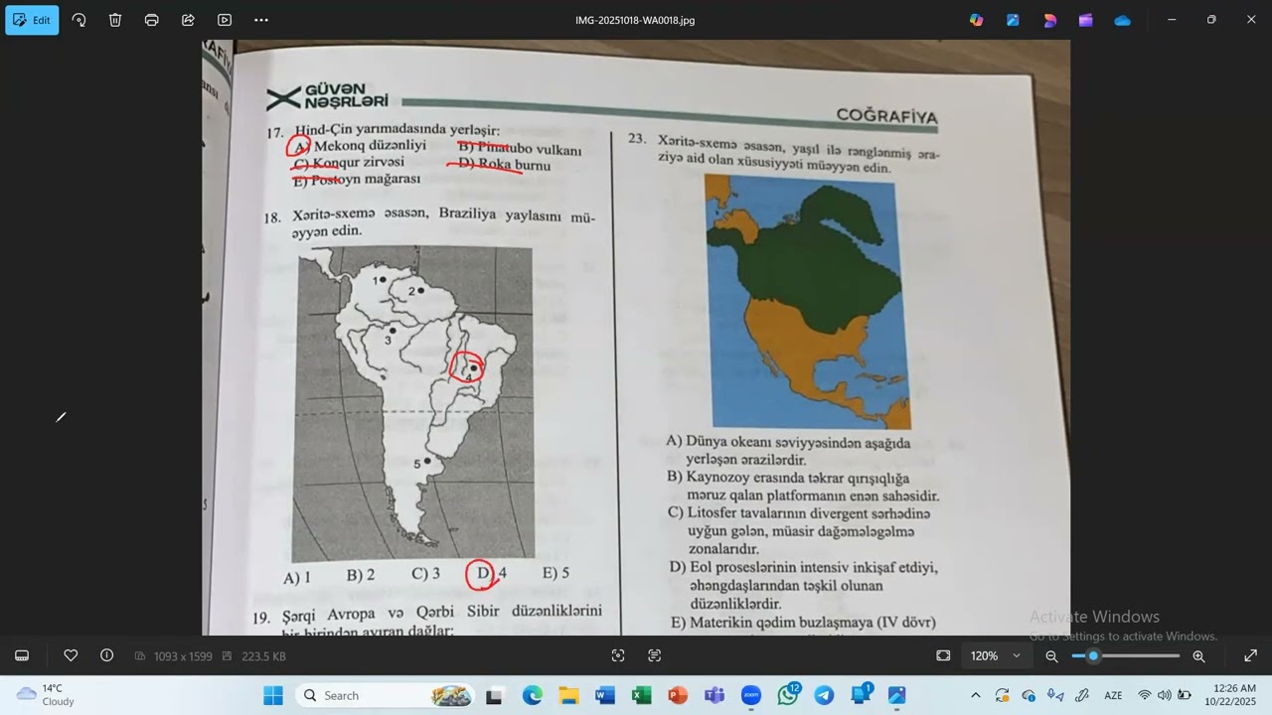The width and height of the screenshot is (1272, 715).
Task: Open PowerPoint from the taskbar
Action: (x=678, y=695)
